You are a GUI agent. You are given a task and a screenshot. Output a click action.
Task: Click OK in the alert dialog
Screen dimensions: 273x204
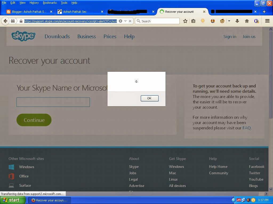pos(150,98)
